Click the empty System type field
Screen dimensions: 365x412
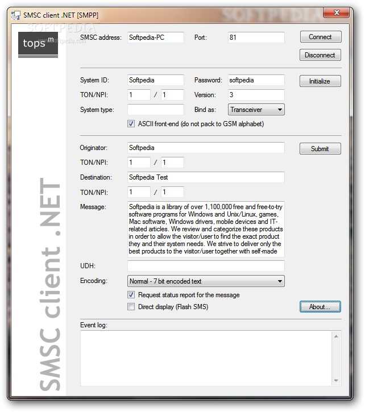pos(156,109)
